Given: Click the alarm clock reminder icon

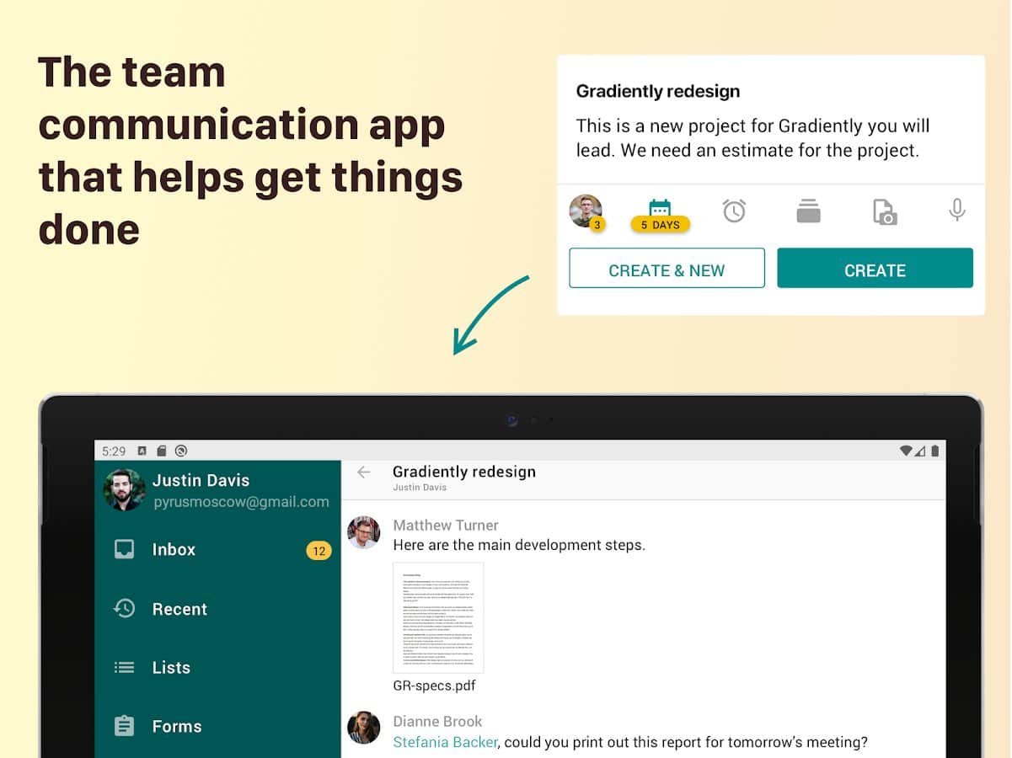Looking at the screenshot, I should [x=734, y=211].
